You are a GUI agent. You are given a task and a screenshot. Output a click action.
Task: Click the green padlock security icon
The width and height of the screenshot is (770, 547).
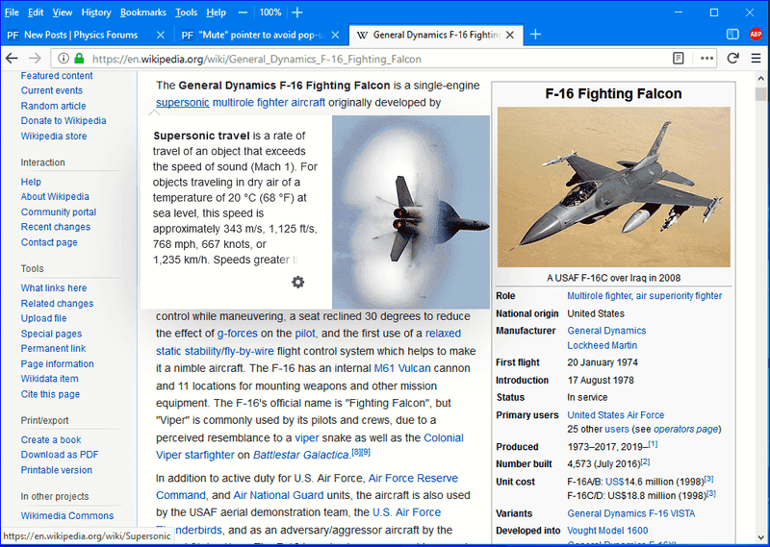(80, 59)
